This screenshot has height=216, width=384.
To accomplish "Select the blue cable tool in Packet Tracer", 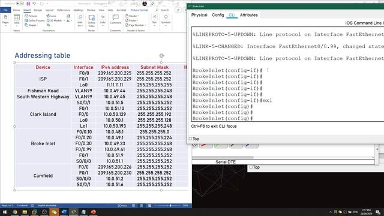I will point(251,145).
